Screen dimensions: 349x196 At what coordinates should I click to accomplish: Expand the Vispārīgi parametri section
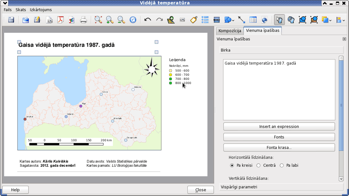281,187
